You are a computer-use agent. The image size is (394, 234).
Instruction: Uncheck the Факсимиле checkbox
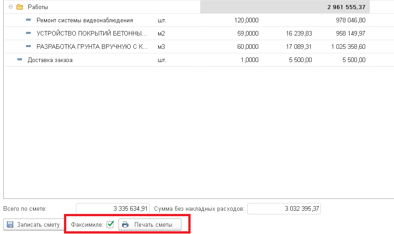[110, 224]
